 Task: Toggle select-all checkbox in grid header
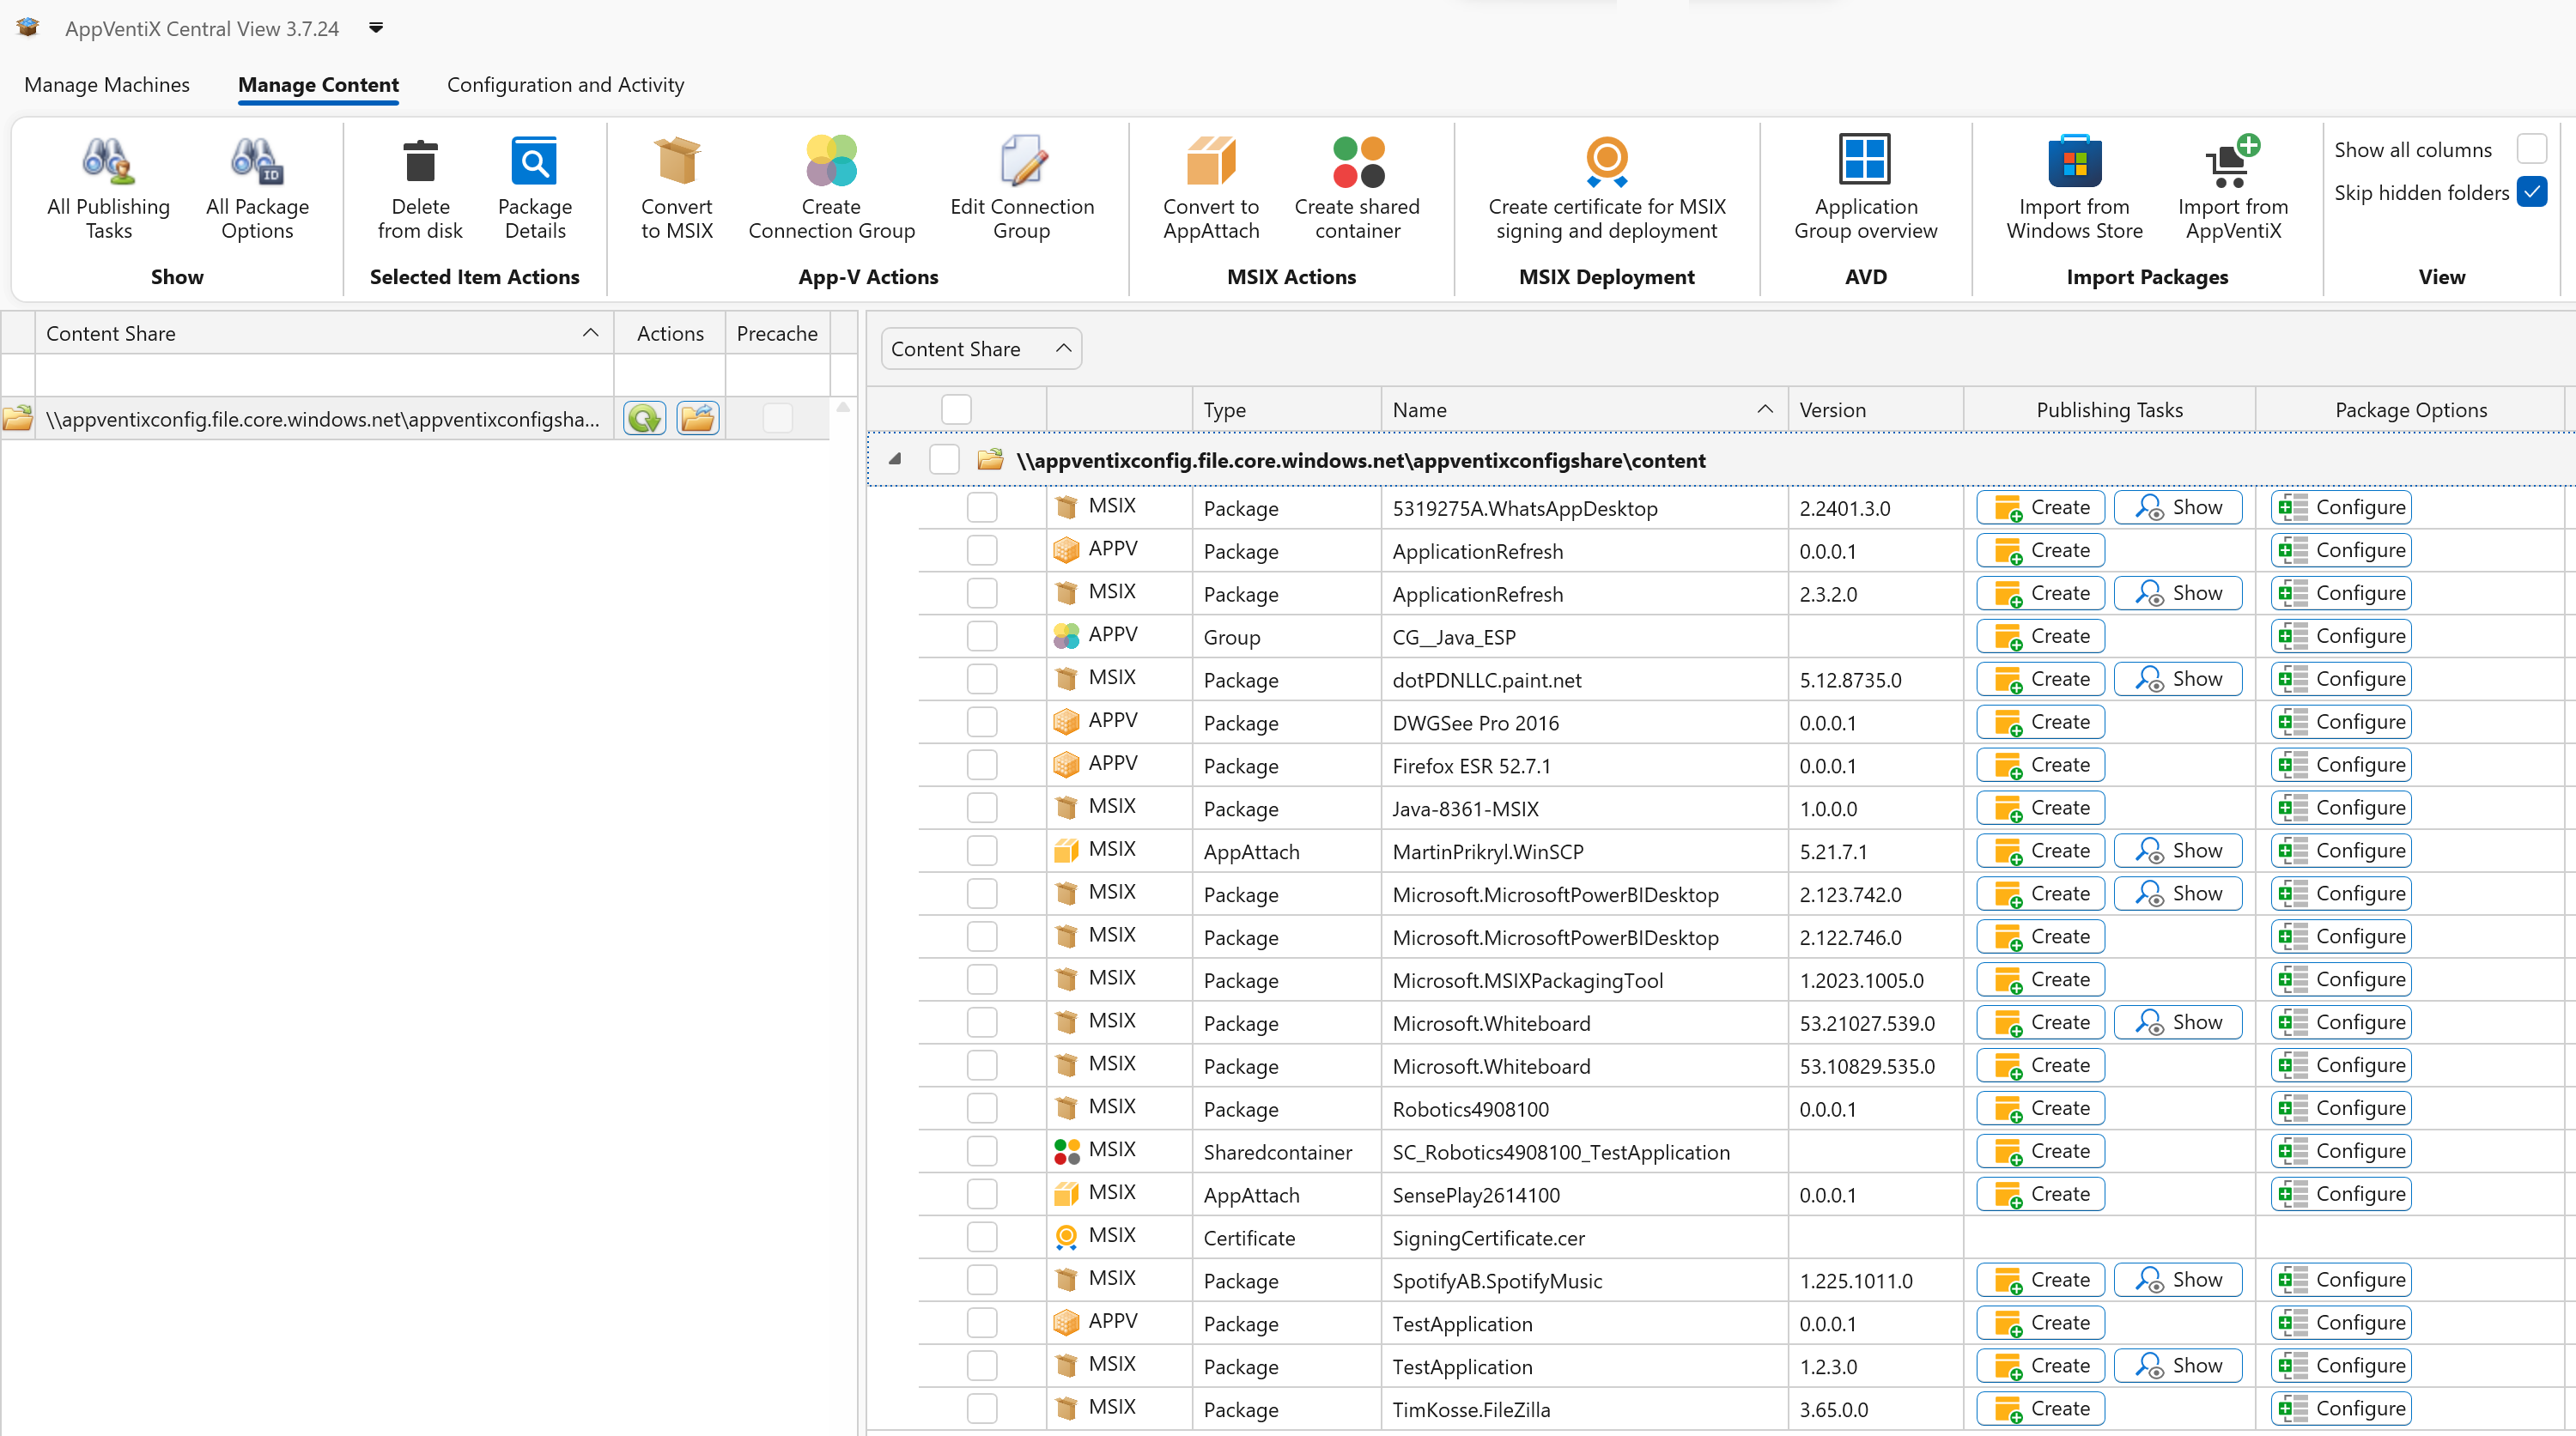click(956, 409)
